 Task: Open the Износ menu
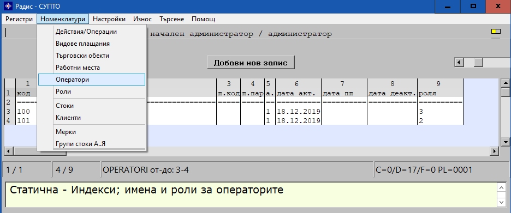pyautogui.click(x=142, y=19)
